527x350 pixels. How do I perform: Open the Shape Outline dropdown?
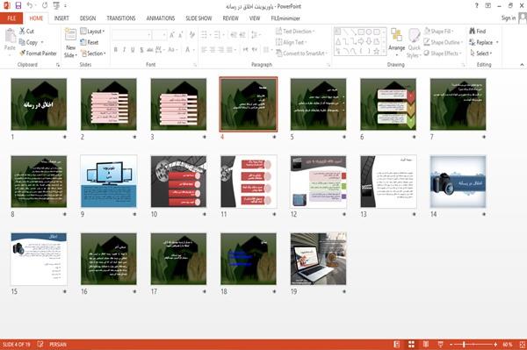pos(444,42)
